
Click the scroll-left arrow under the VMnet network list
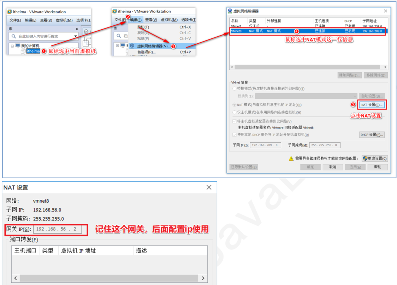(x=232, y=67)
